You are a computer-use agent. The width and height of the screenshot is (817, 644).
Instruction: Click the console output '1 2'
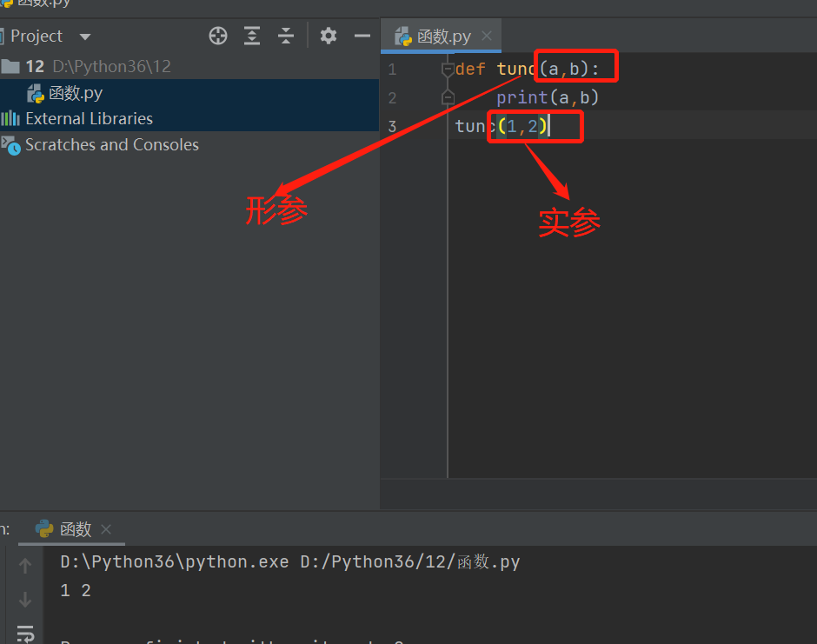click(76, 590)
